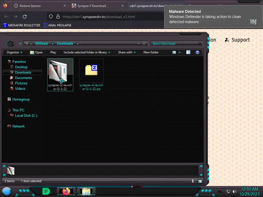Expand the view options dropdown arrow

(x=180, y=52)
